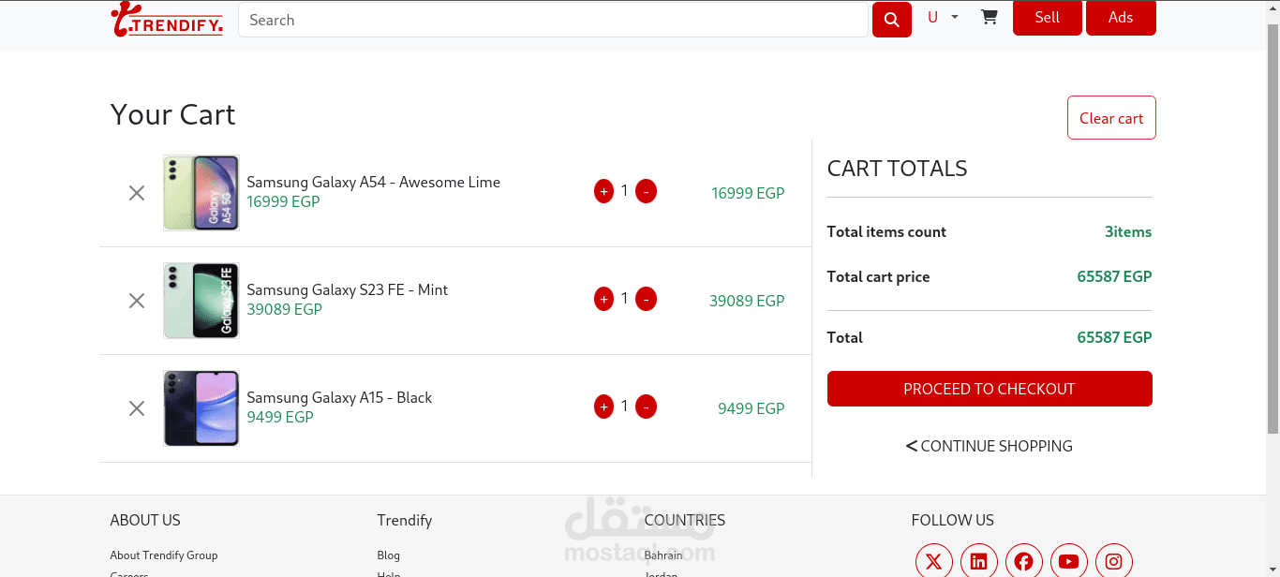Open the X (Twitter) social icon
The width and height of the screenshot is (1280, 577).
tap(934, 561)
